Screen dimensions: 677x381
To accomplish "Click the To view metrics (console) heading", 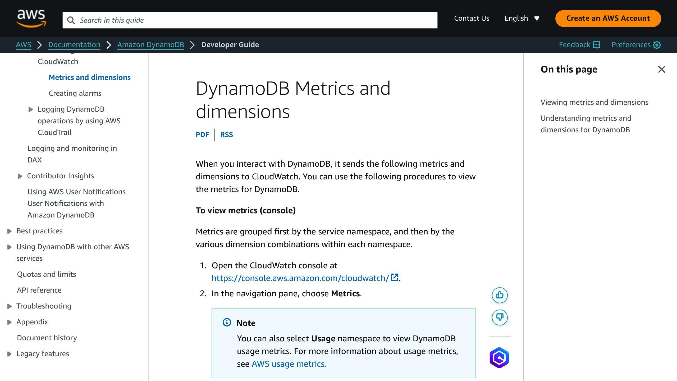I will click(x=246, y=210).
